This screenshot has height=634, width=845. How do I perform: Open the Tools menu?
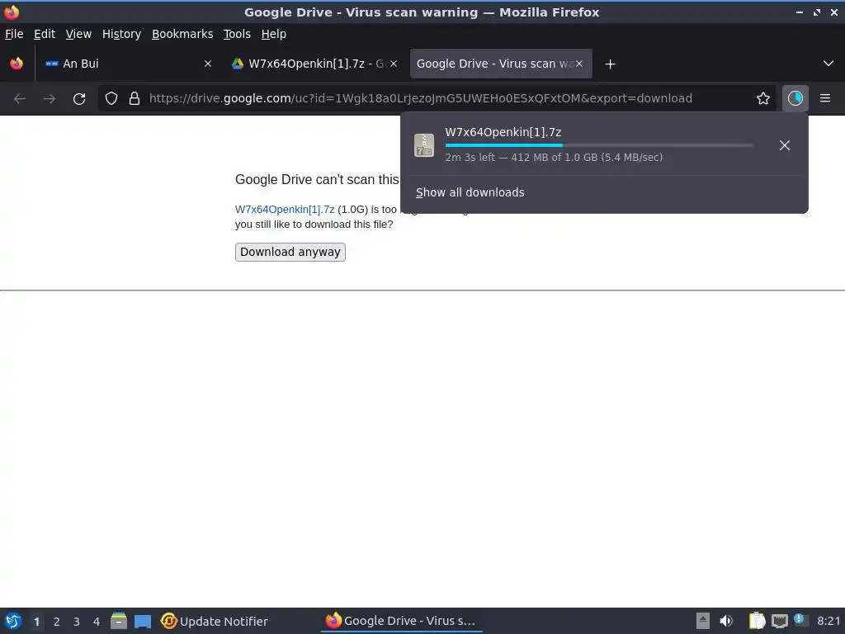click(x=237, y=34)
